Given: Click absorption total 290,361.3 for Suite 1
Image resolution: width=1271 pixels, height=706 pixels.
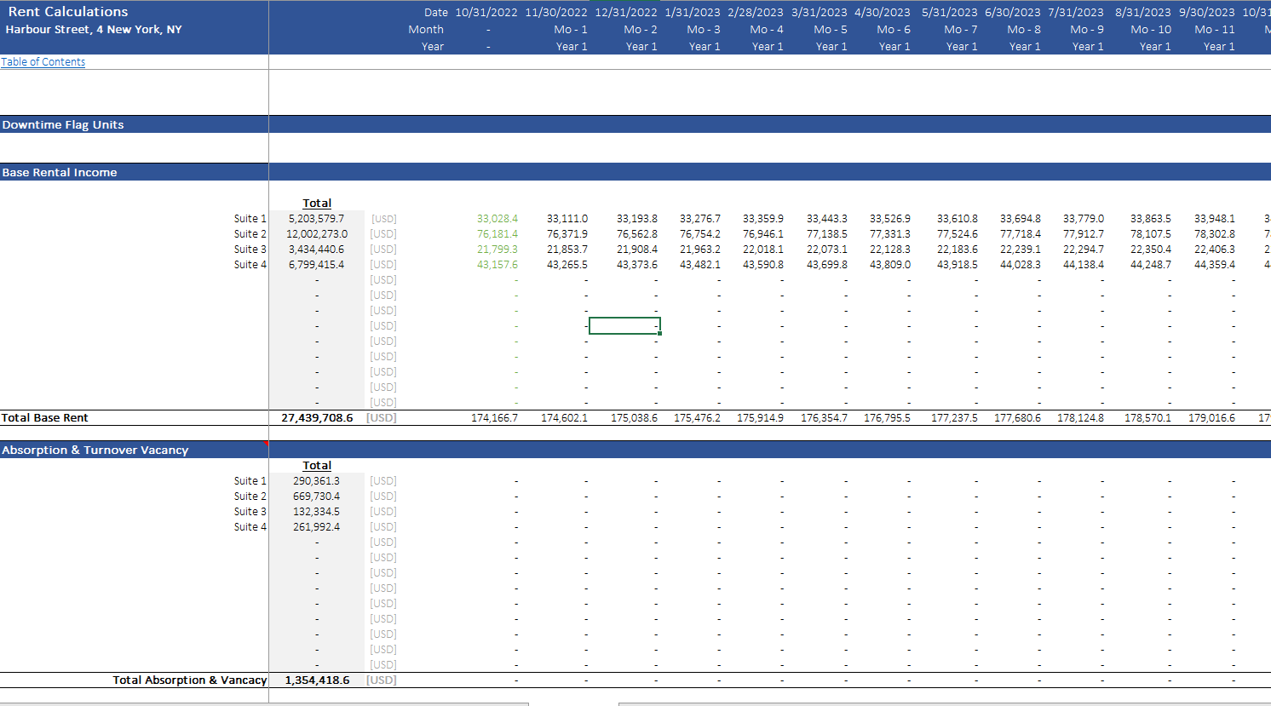Looking at the screenshot, I should pos(317,481).
